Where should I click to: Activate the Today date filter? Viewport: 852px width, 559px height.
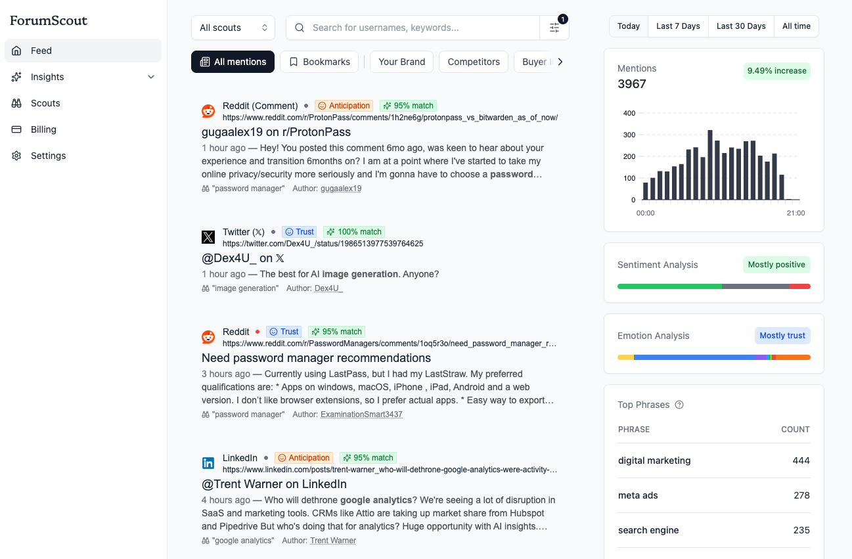pyautogui.click(x=628, y=26)
